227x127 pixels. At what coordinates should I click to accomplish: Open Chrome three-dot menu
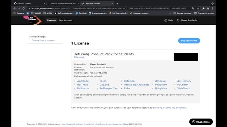tap(212, 8)
